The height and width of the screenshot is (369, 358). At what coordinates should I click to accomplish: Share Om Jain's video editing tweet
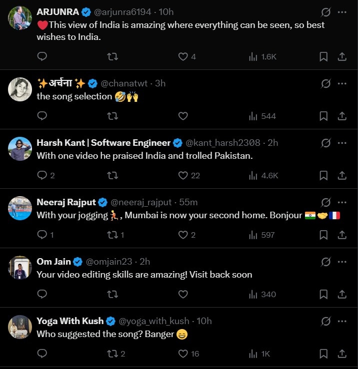[x=342, y=294]
